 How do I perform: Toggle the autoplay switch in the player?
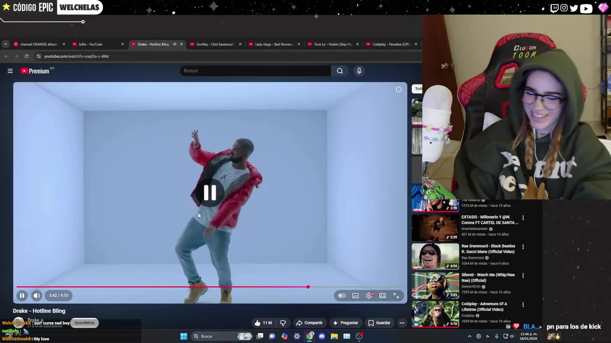point(341,296)
